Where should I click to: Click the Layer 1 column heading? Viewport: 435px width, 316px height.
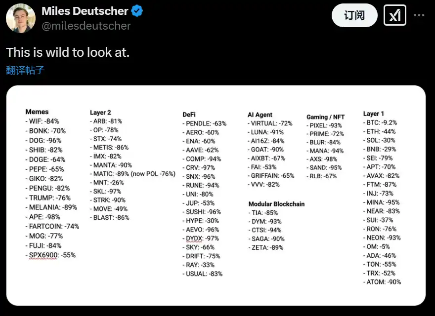click(x=374, y=114)
